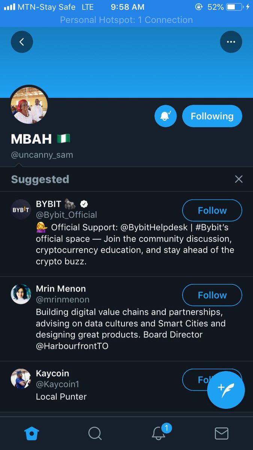The width and height of the screenshot is (253, 450).
Task: Tap the Personal Hotspot status banner
Action: click(x=126, y=20)
